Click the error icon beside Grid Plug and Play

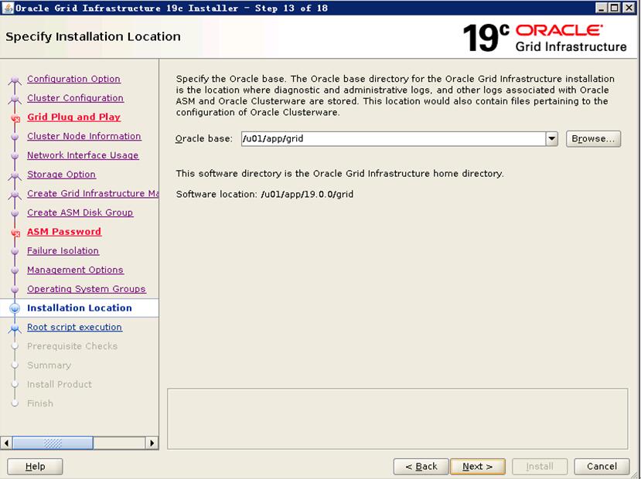click(x=15, y=119)
